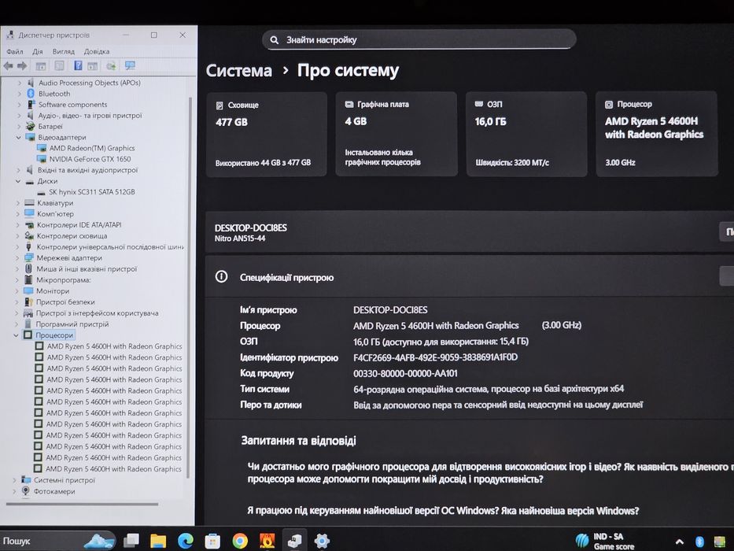The height and width of the screenshot is (551, 734).
Task: Click the Task View icon on taskbar
Action: (131, 541)
